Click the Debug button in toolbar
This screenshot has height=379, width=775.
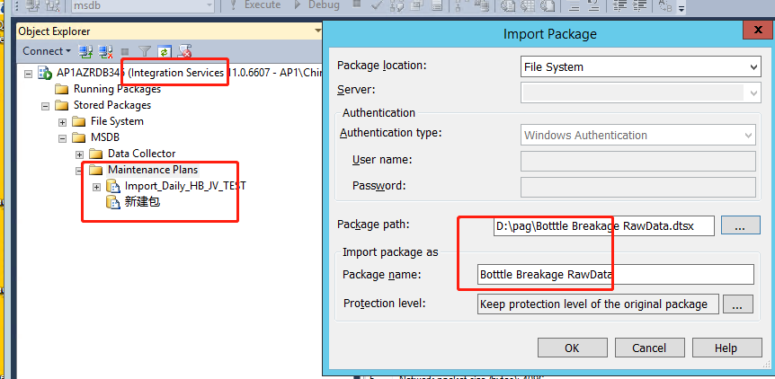click(x=316, y=4)
